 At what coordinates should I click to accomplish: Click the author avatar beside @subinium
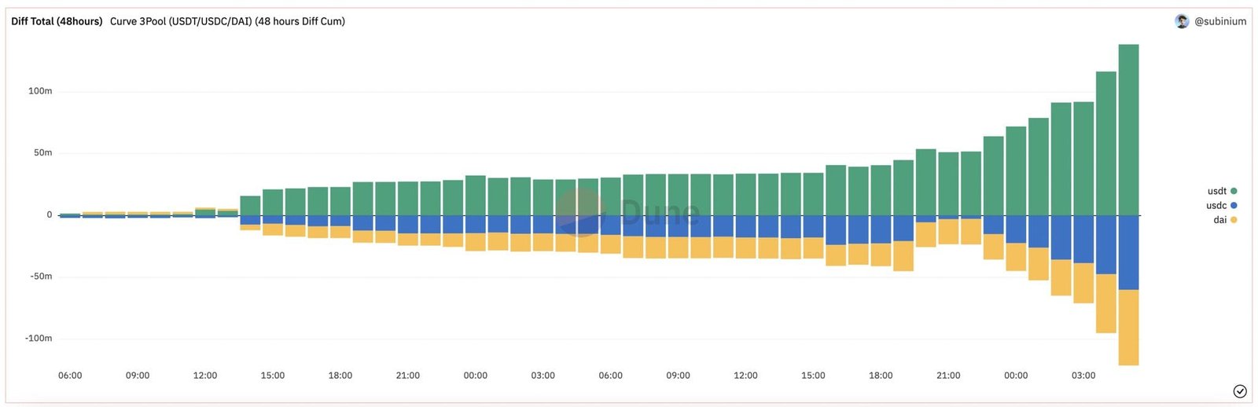click(1182, 21)
